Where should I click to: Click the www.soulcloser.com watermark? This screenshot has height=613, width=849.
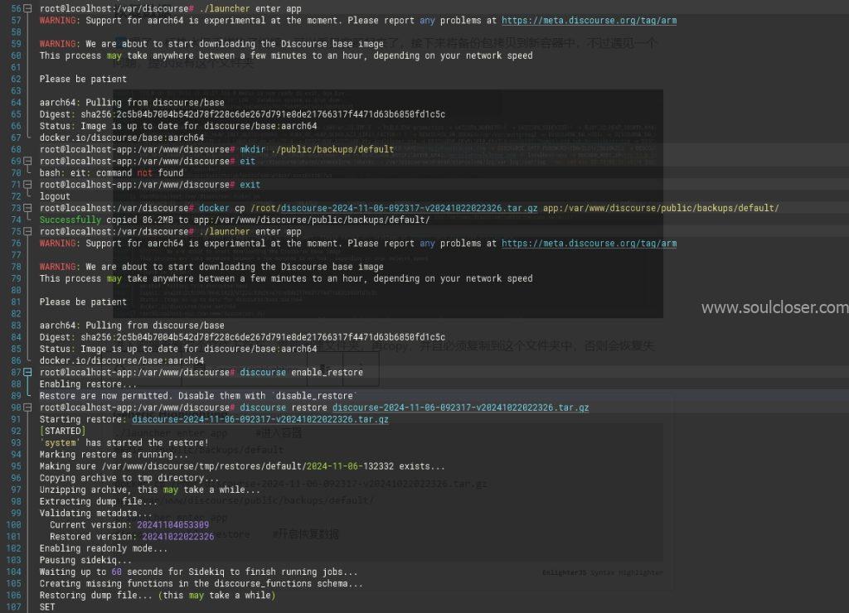[x=774, y=308]
